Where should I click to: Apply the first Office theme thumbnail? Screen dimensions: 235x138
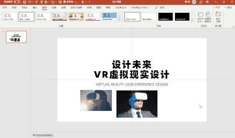point(10,17)
